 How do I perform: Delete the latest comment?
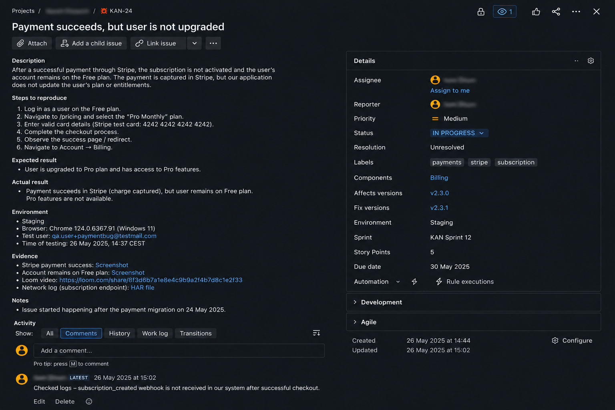[x=65, y=402]
